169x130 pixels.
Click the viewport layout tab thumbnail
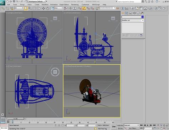[3, 120]
